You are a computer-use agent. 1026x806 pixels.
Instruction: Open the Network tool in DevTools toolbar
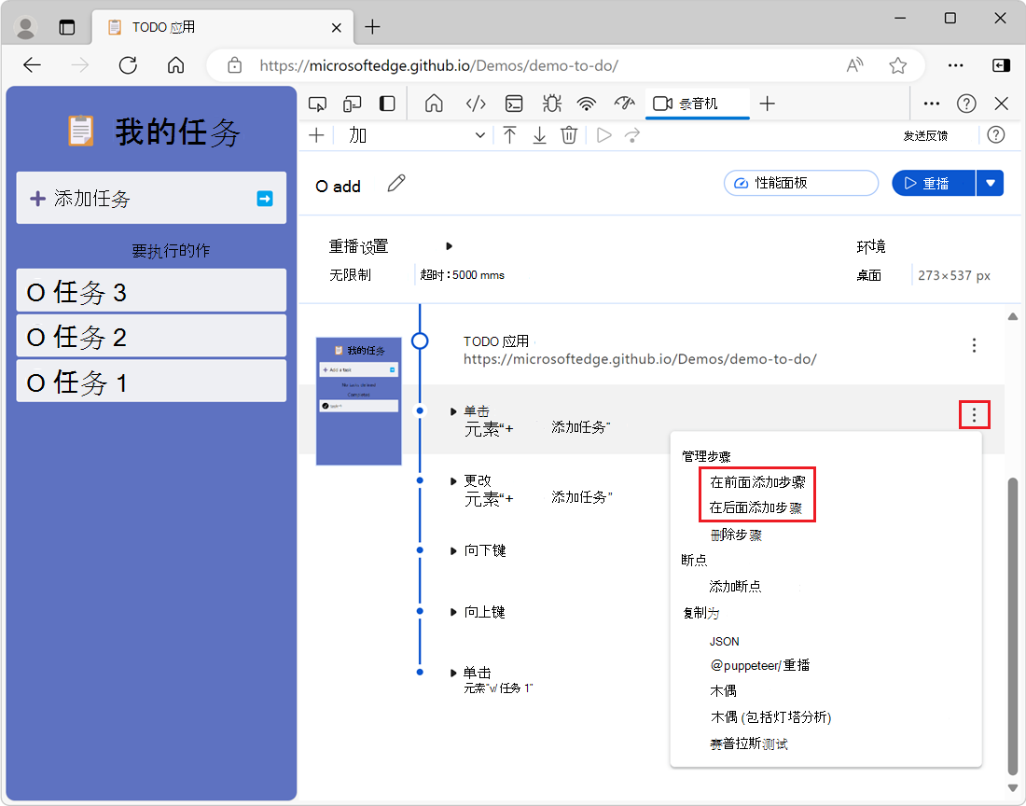tap(586, 104)
